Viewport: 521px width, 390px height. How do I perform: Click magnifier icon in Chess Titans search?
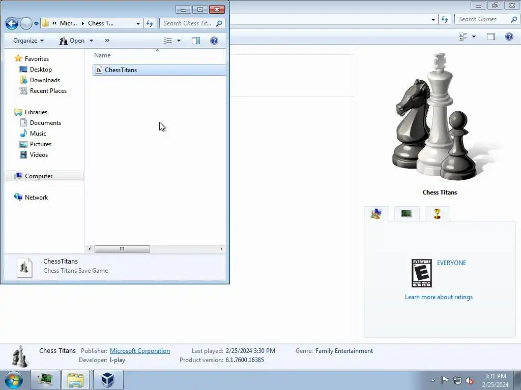click(x=219, y=23)
